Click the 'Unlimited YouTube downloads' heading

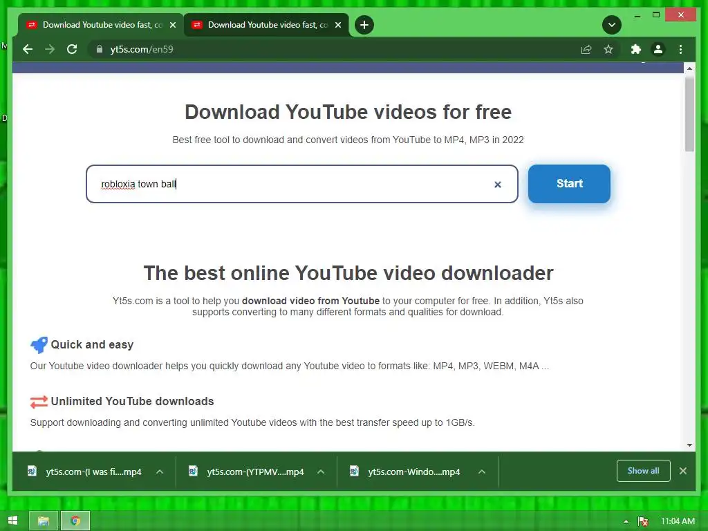click(132, 402)
